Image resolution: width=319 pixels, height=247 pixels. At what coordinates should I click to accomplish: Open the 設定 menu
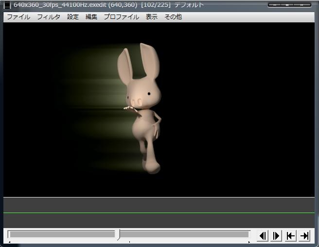(73, 16)
